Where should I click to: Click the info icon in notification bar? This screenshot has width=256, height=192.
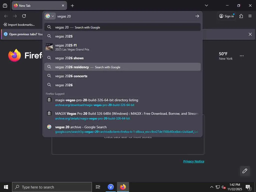pos(5,34)
